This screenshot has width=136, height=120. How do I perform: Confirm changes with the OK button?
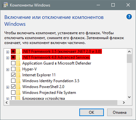pyautogui.click(x=91, y=112)
